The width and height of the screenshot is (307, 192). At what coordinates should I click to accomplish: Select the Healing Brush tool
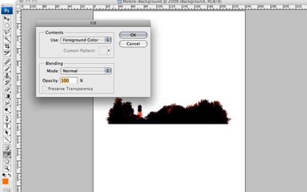[7, 62]
